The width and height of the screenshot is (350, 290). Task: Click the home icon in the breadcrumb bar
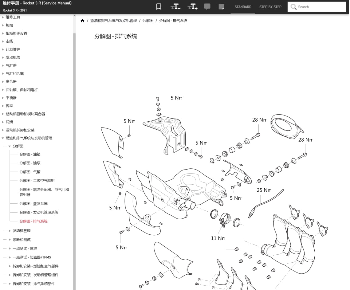[82, 21]
